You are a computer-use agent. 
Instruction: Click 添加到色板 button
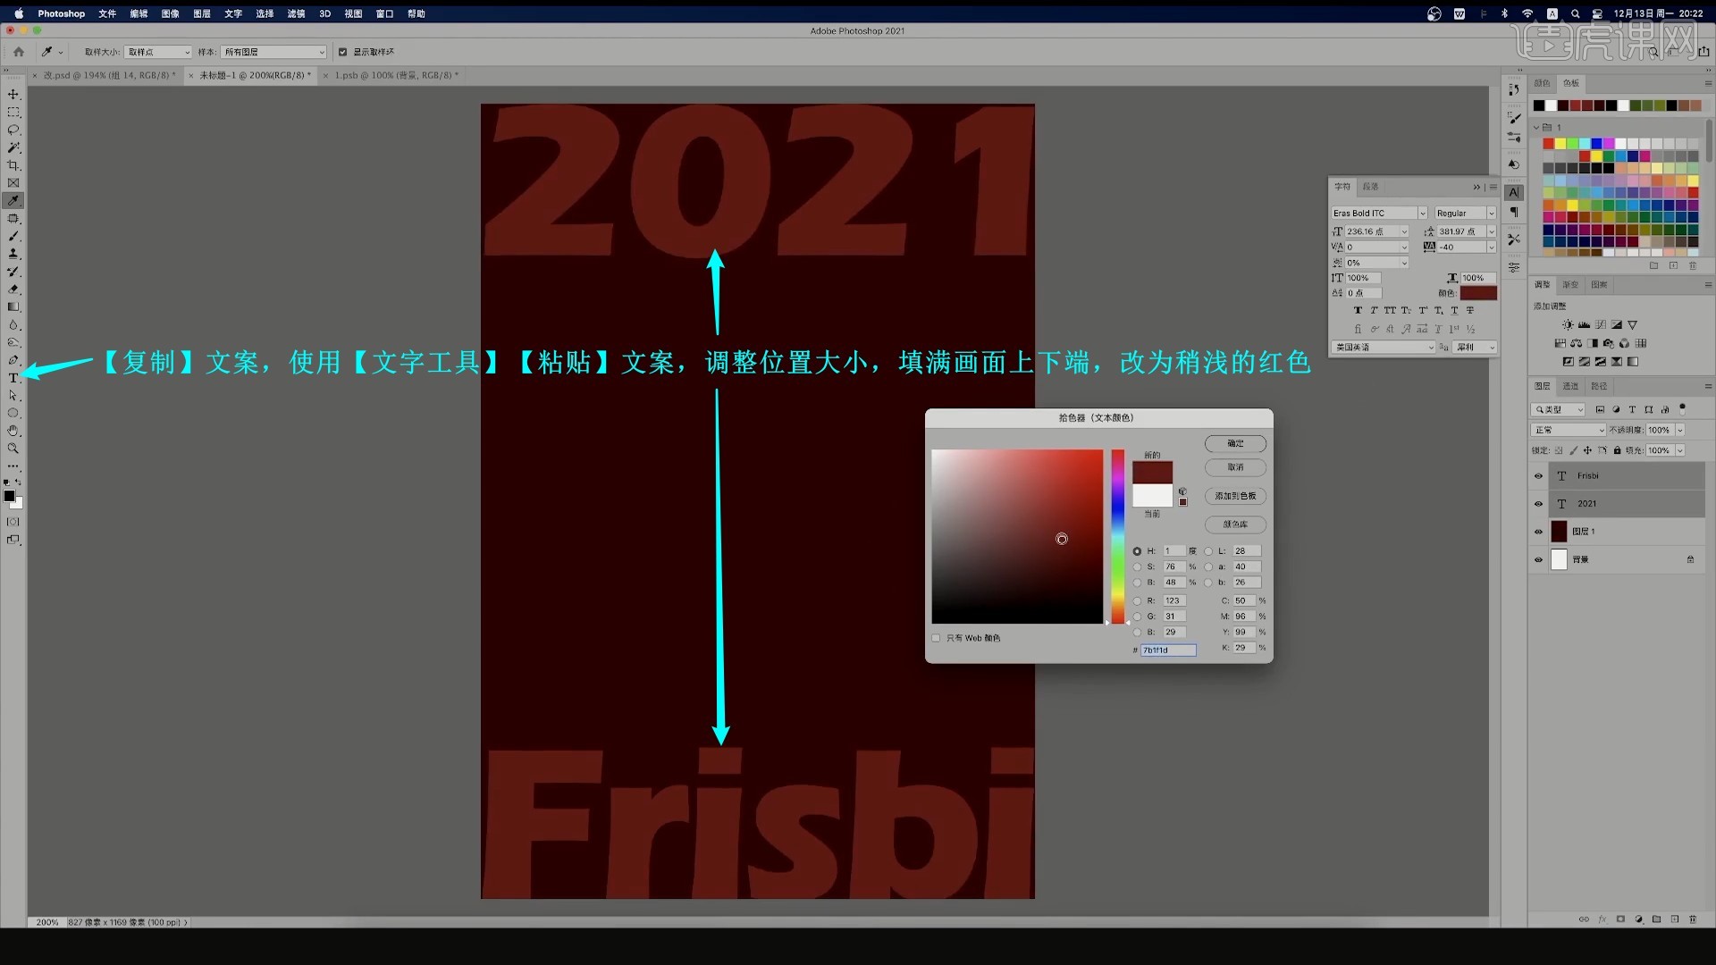[x=1235, y=496]
